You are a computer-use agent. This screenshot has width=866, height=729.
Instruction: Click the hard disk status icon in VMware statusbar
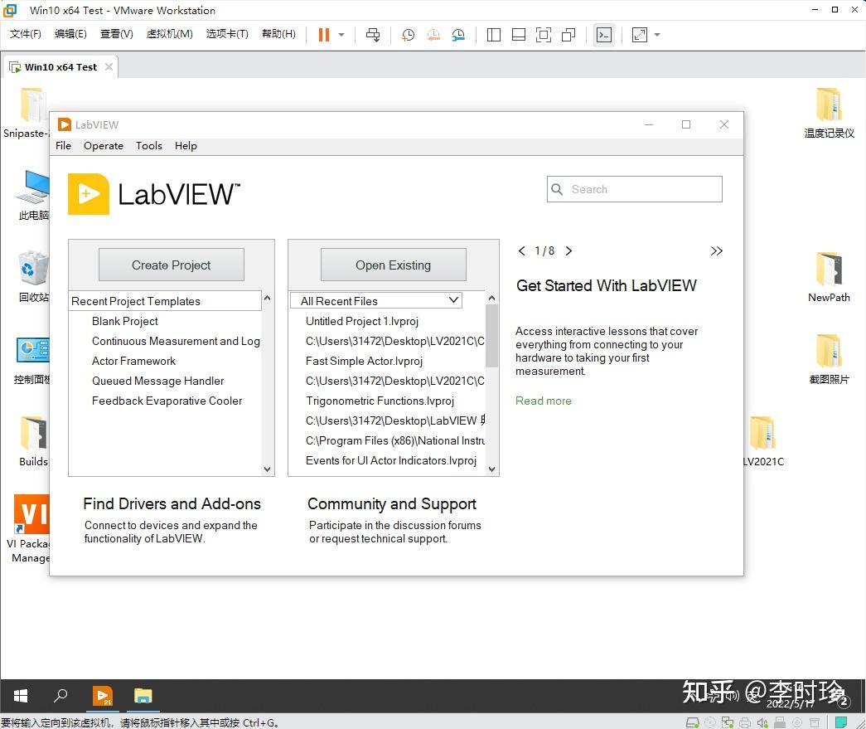point(692,722)
